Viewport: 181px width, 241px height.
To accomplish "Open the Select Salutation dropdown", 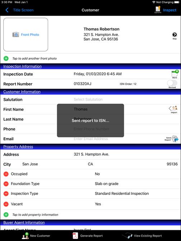I will point(88,99).
